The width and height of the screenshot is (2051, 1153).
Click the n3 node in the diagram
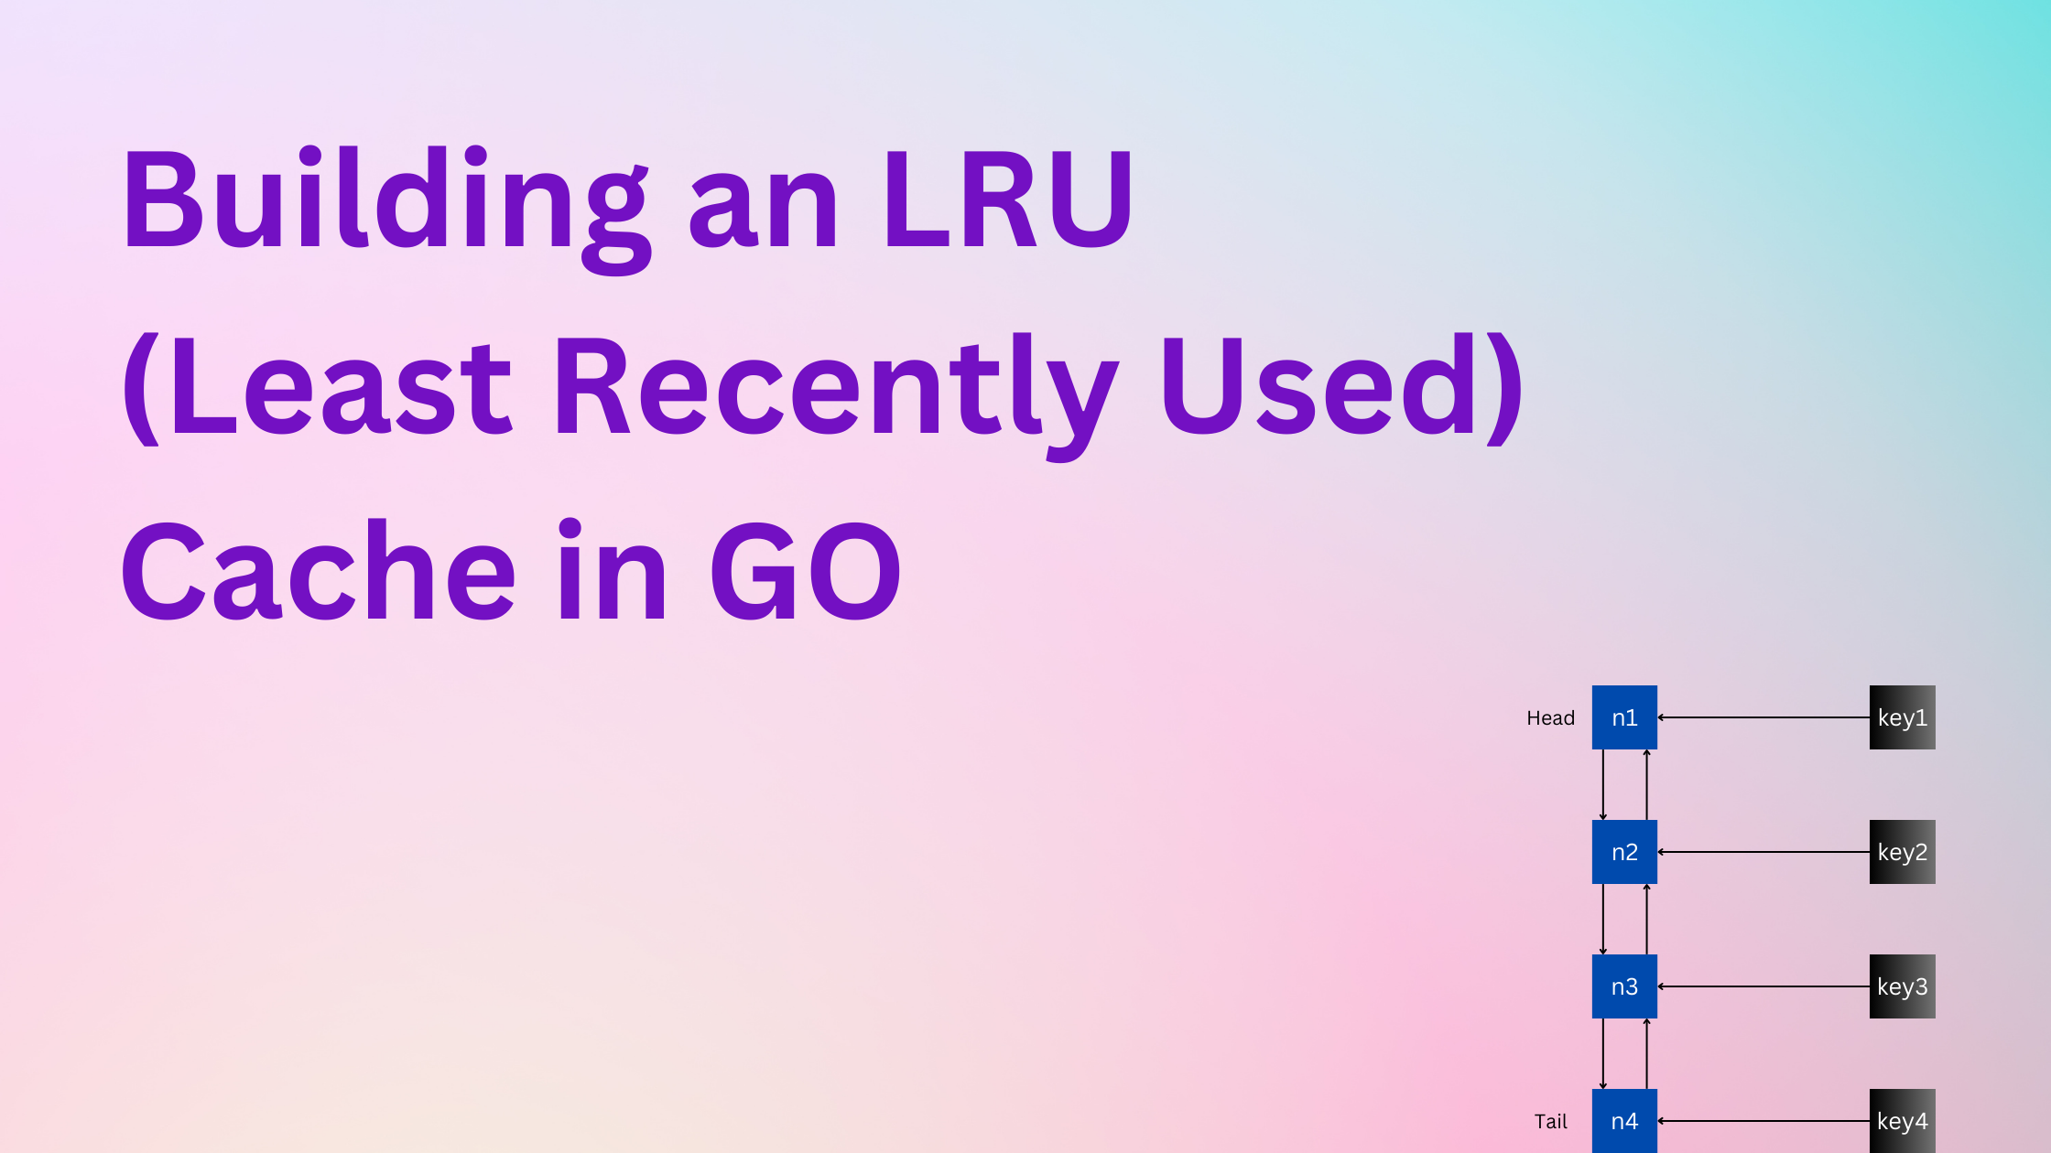(x=1624, y=986)
